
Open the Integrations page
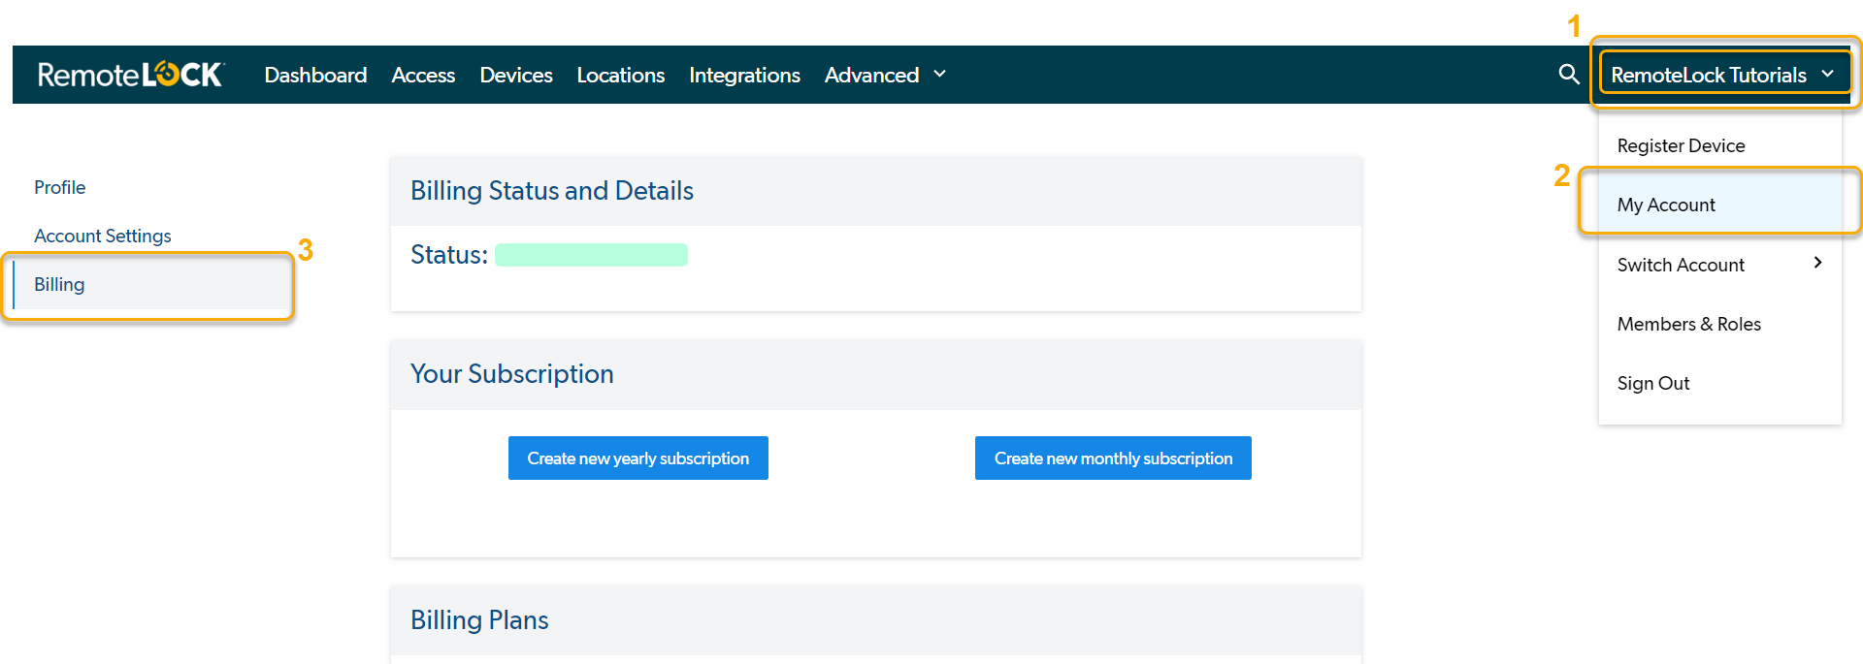pyautogui.click(x=744, y=75)
